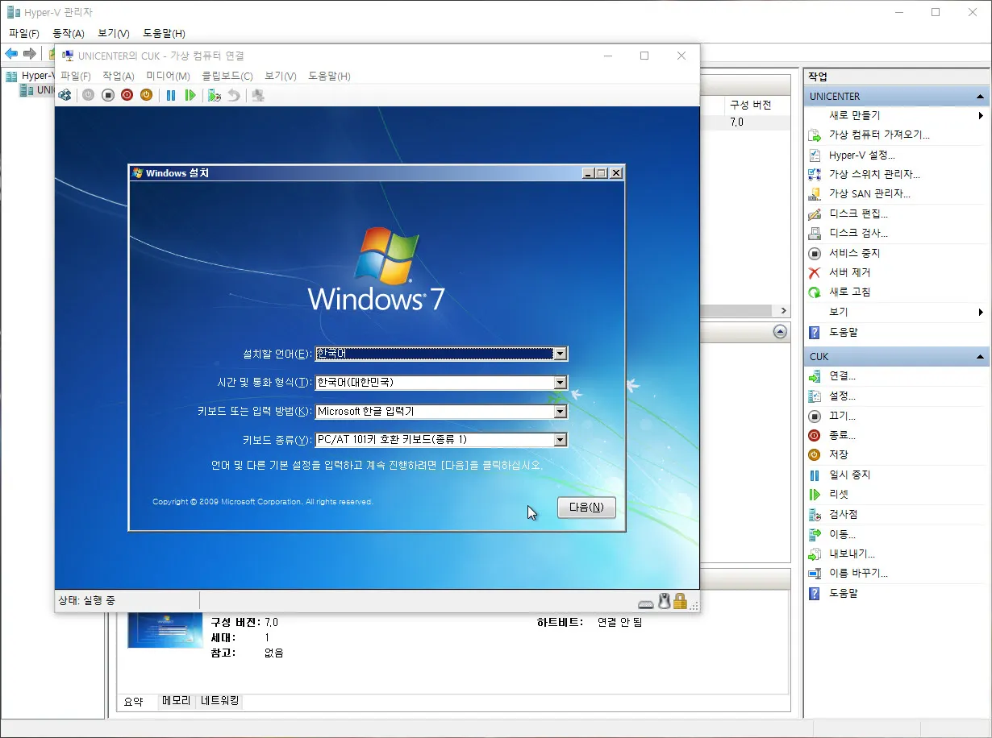This screenshot has height=738, width=992.
Task: Send Ctrl+Alt+Del using the VM toolbar icon
Action: pos(65,95)
